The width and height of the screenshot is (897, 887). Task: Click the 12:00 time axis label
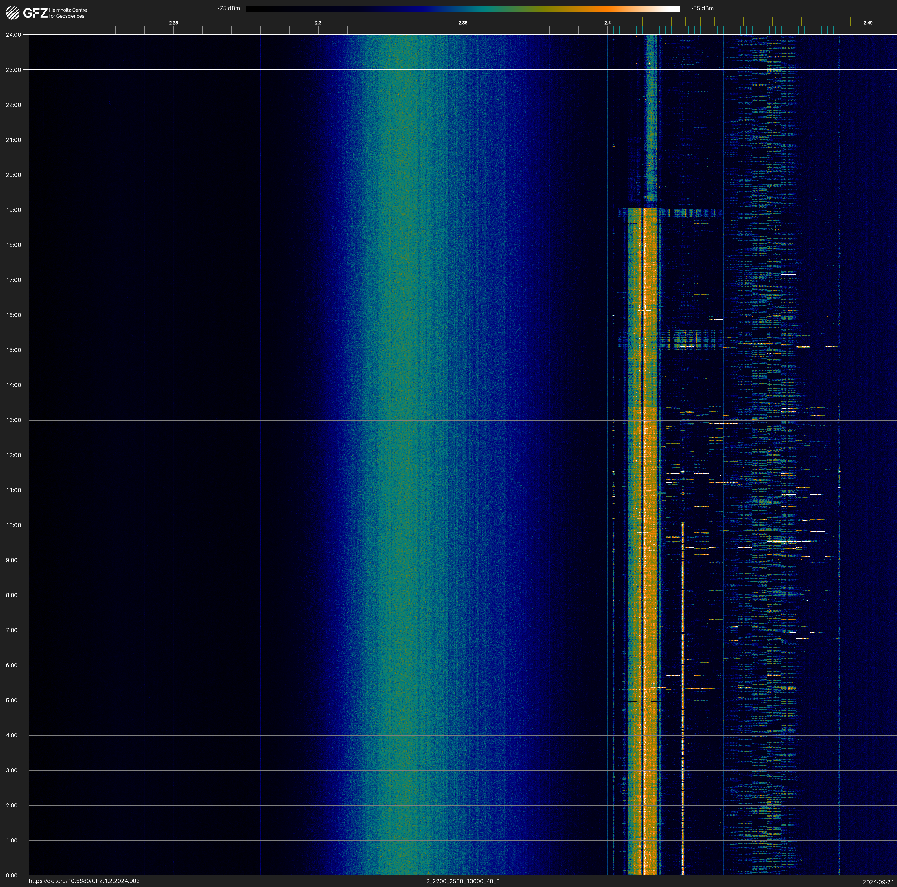tap(14, 455)
